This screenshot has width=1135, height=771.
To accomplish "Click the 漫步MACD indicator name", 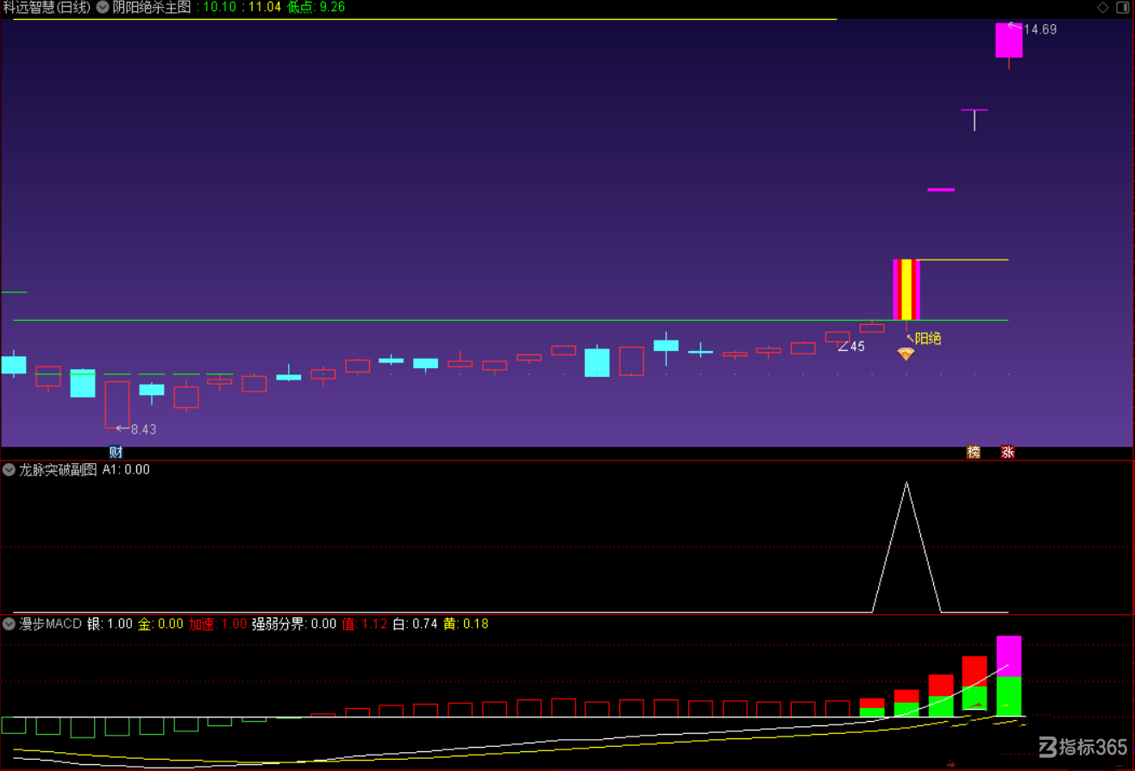I will point(50,624).
